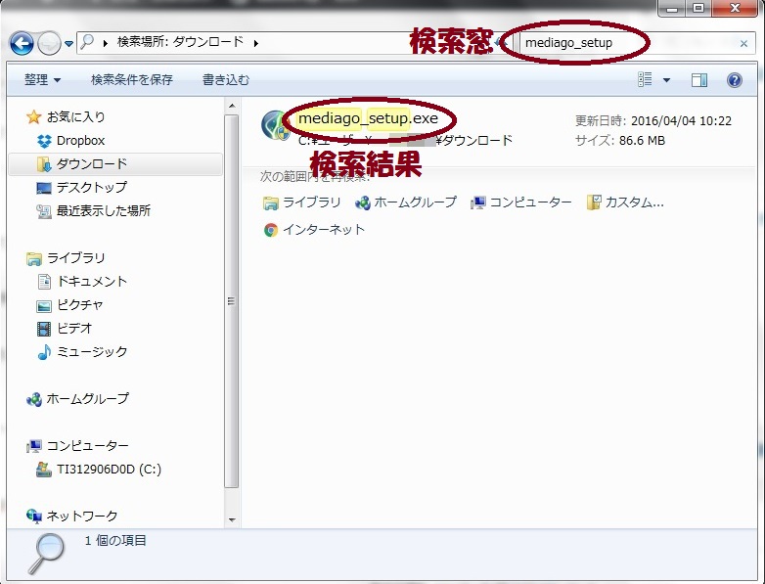Clear the search box with X
Screen dimensions: 765x584
[x=743, y=44]
